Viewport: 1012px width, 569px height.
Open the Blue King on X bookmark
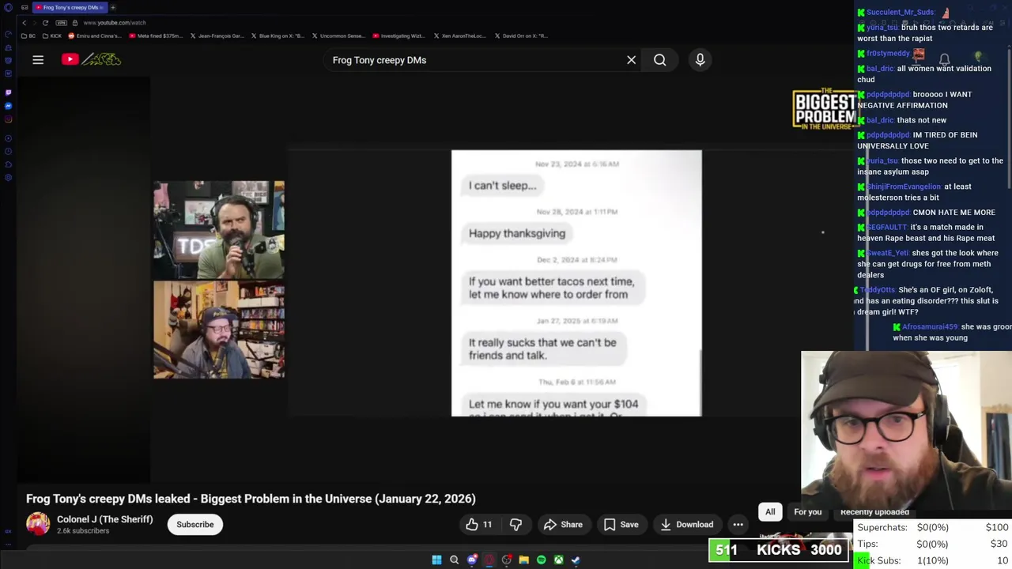point(278,36)
